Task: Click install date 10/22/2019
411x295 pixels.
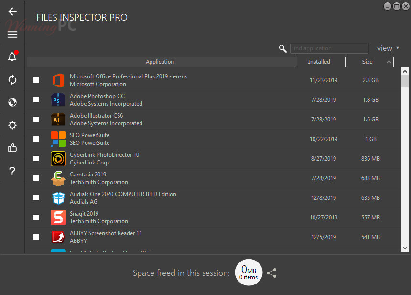Action: pos(324,139)
